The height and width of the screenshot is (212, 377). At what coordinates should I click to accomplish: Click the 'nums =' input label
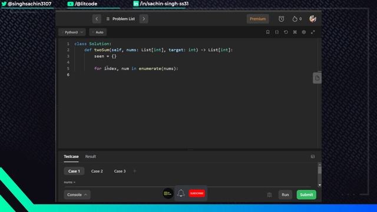point(70,182)
